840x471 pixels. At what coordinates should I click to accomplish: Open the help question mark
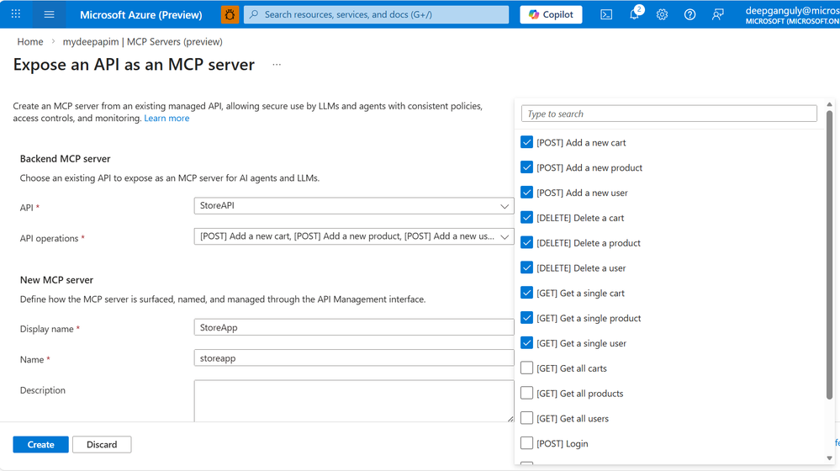pos(690,14)
